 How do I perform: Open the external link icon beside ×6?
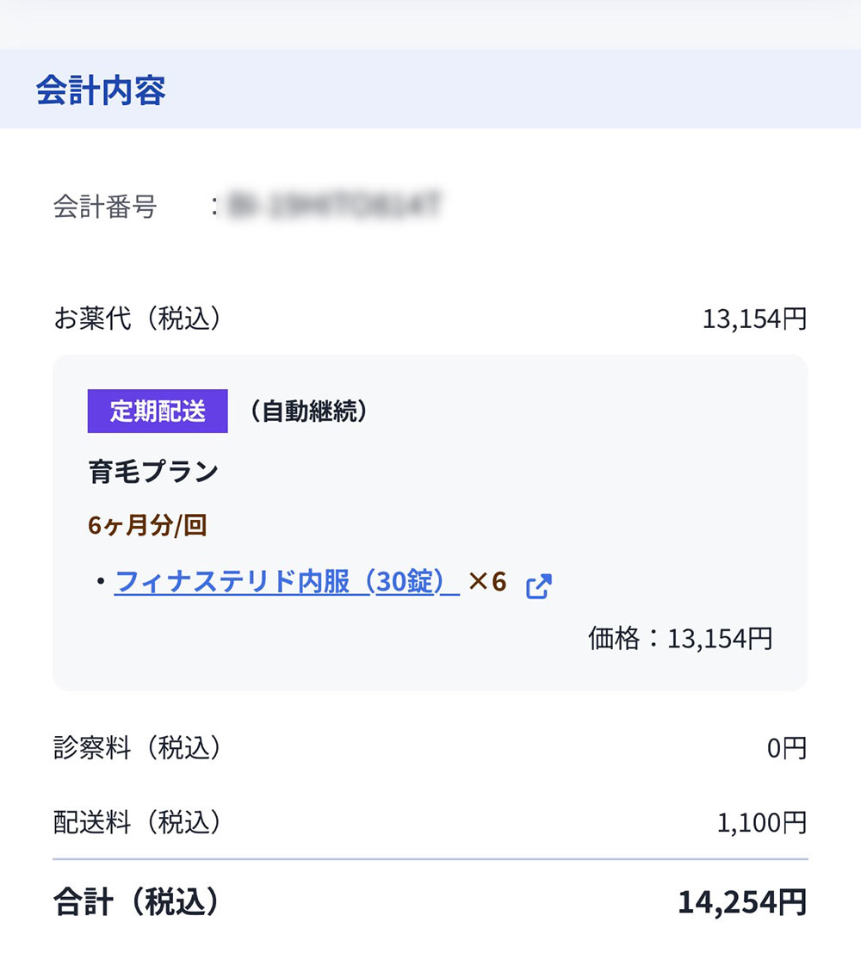click(538, 585)
